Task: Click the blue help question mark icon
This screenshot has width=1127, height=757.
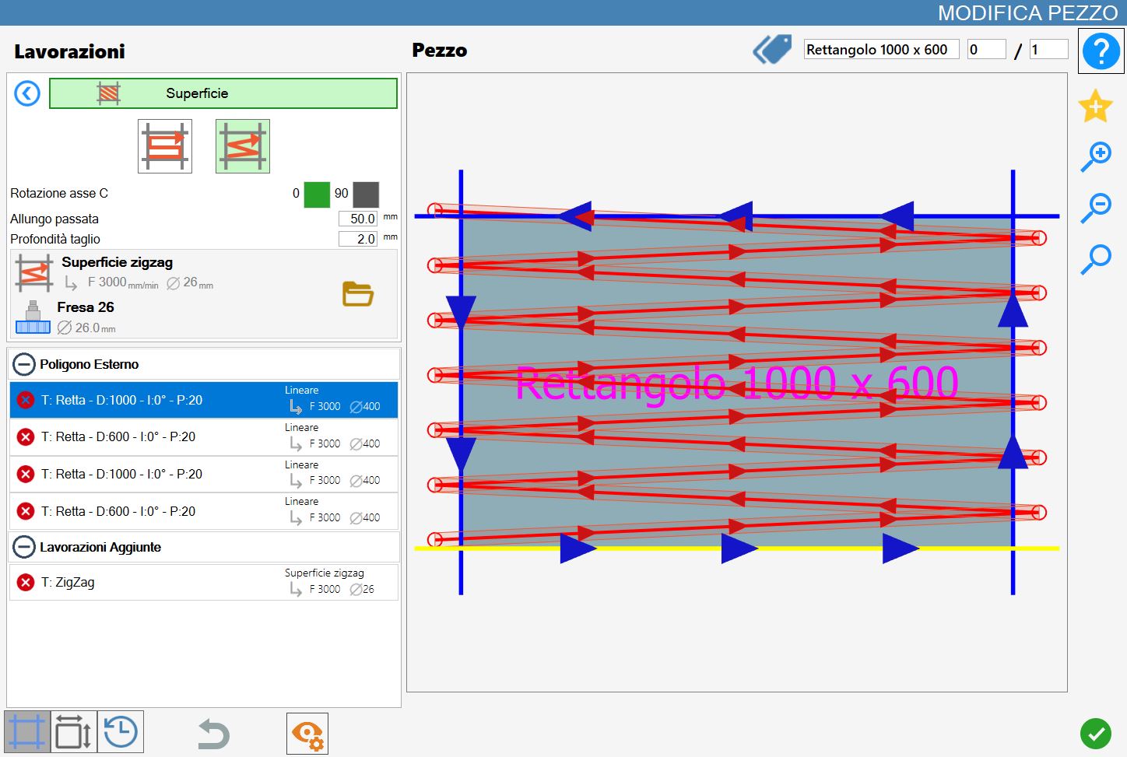Action: pos(1101,51)
